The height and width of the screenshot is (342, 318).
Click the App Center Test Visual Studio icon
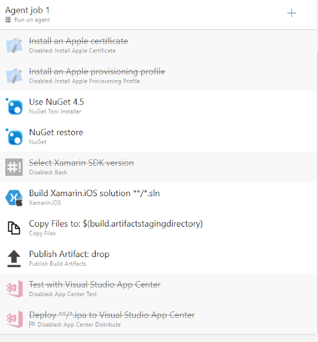14,289
